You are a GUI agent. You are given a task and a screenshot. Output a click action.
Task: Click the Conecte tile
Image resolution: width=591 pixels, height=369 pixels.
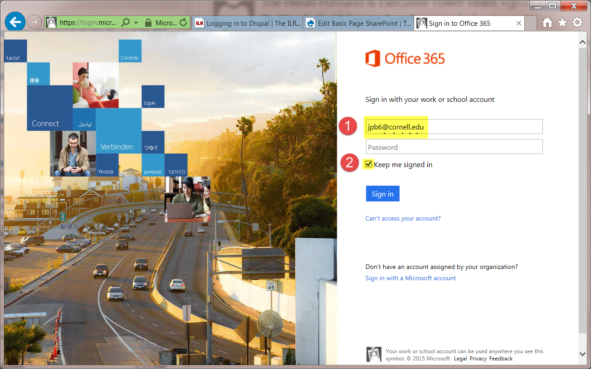click(130, 51)
